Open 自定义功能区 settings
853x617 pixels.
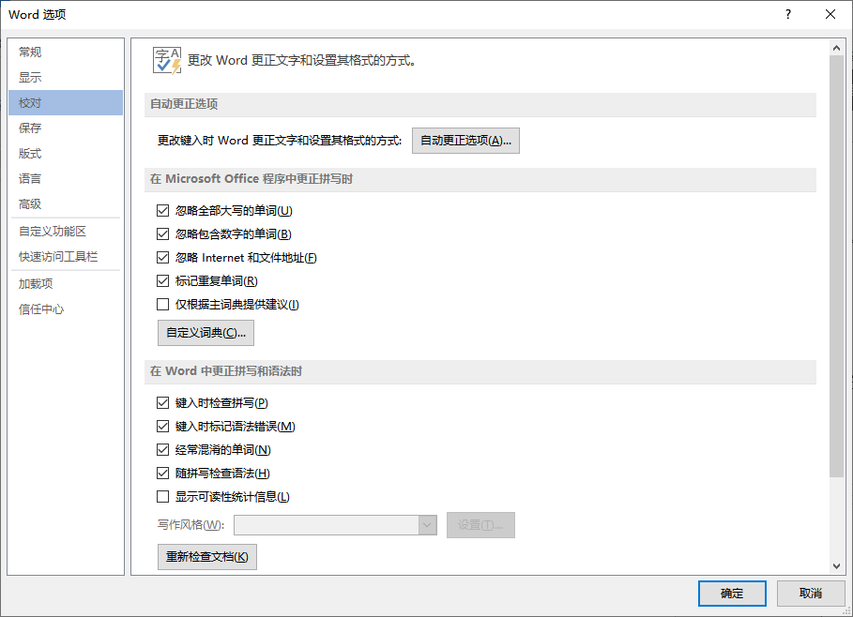[66, 232]
